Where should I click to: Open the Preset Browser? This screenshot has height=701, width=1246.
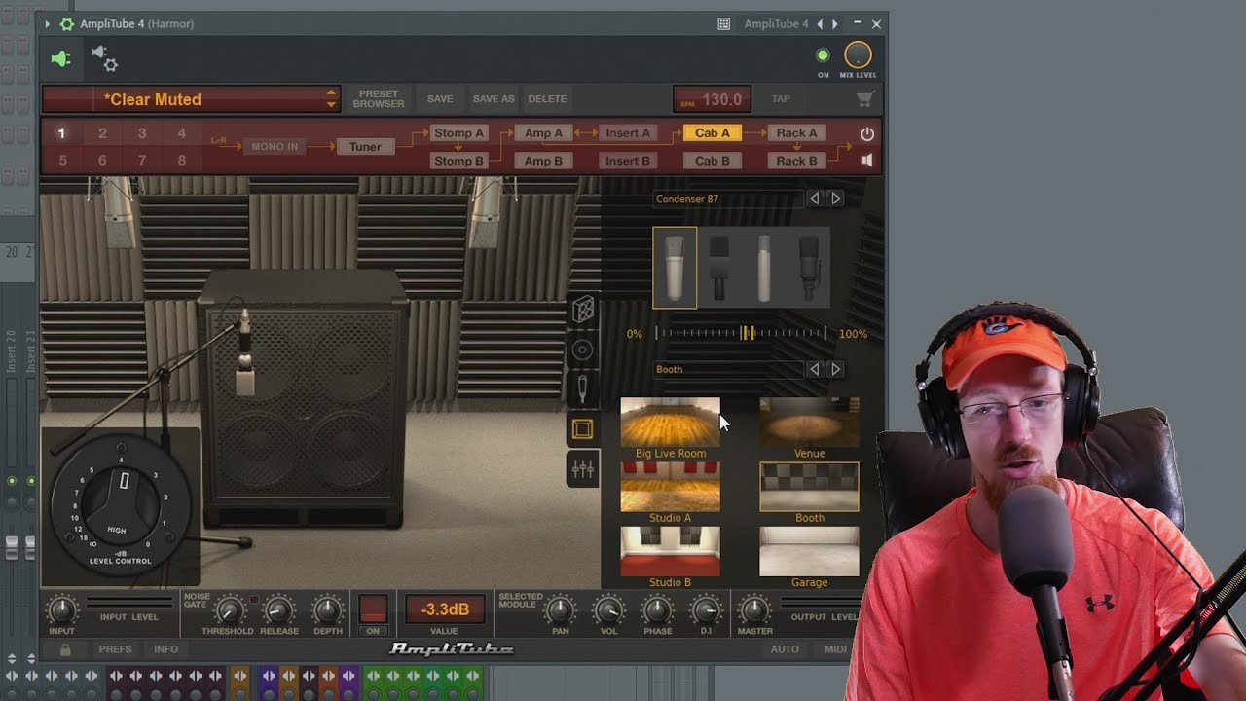(379, 99)
